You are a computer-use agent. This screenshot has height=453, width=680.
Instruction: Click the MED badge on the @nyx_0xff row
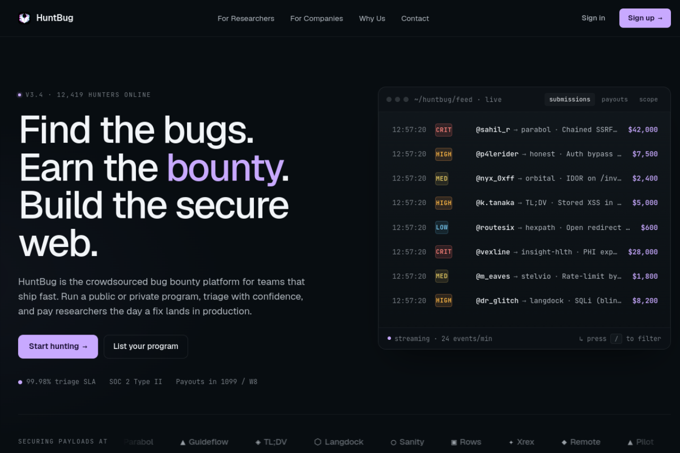pos(441,178)
